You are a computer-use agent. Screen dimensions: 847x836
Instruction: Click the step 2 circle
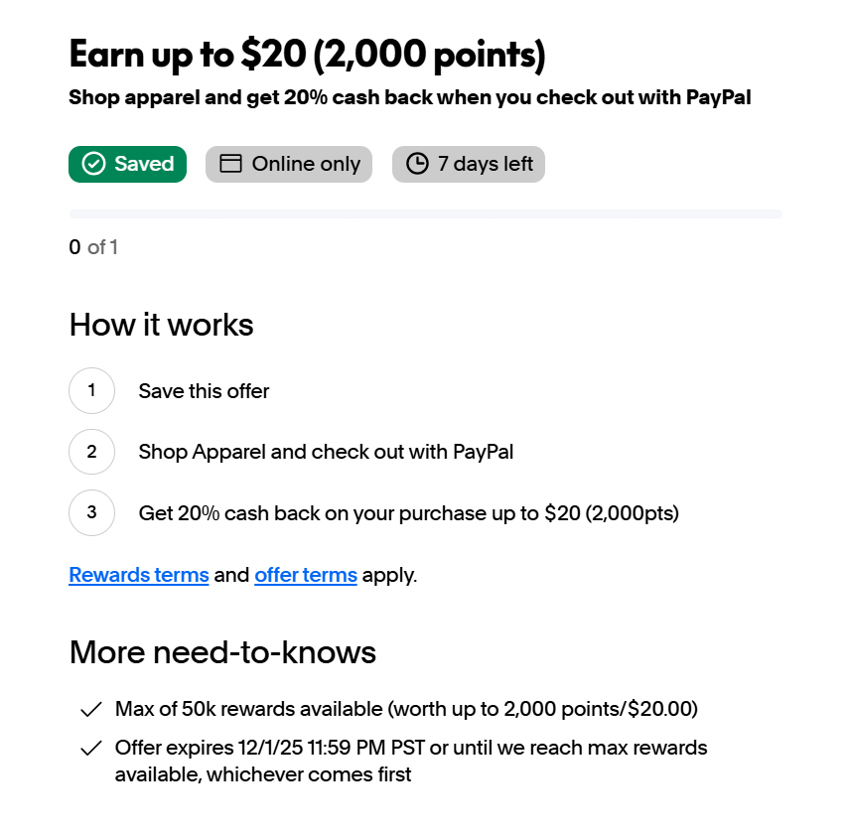pos(92,452)
